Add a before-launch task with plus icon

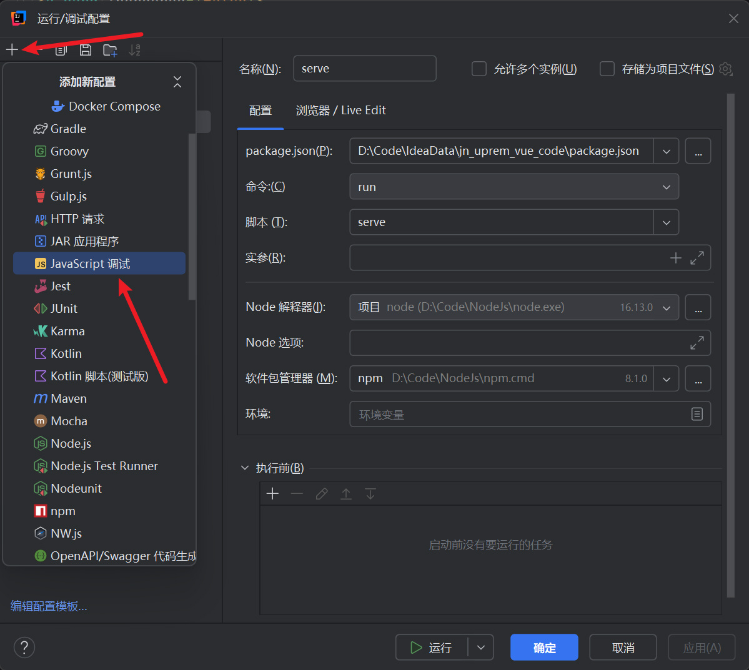(x=272, y=494)
